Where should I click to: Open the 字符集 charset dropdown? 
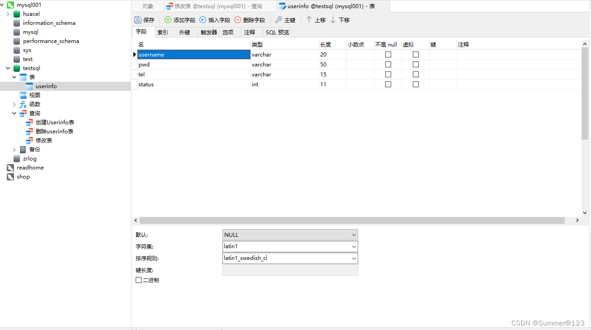pyautogui.click(x=354, y=246)
